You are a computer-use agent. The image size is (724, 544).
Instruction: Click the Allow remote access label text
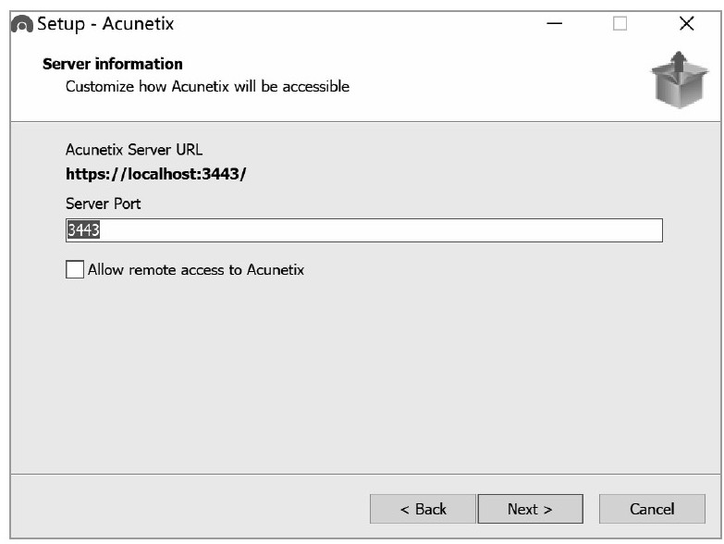196,270
